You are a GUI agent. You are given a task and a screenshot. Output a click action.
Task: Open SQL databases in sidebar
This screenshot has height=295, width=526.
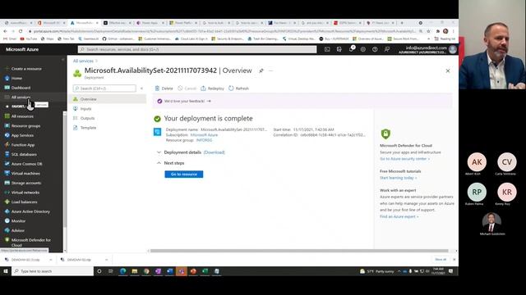24,154
